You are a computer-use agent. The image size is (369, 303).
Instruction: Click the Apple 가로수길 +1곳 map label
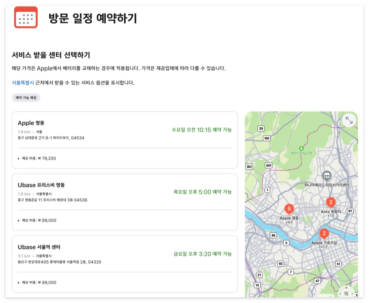tap(324, 245)
